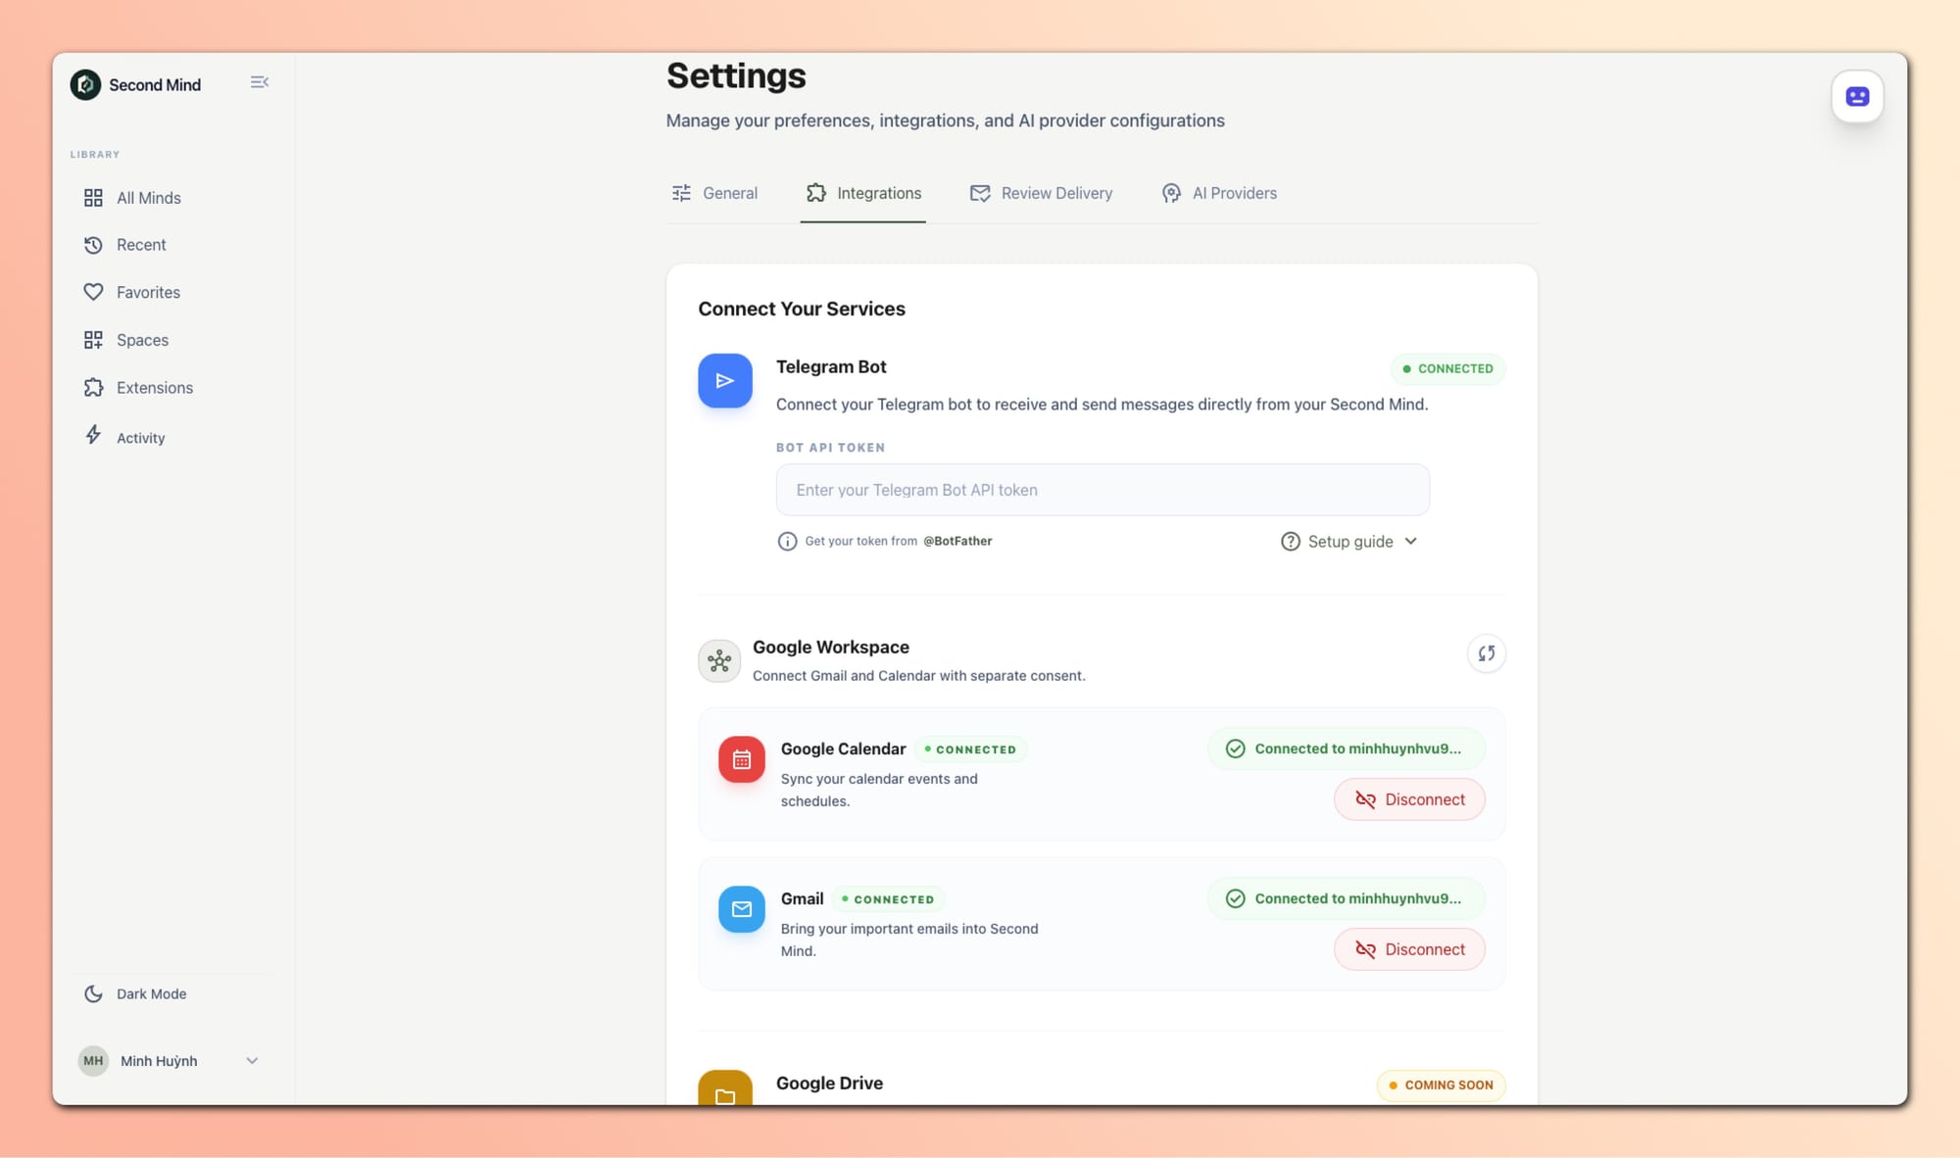Viewport: 1960px width, 1158px height.
Task: Click the Dark Mode moon icon
Action: [93, 993]
